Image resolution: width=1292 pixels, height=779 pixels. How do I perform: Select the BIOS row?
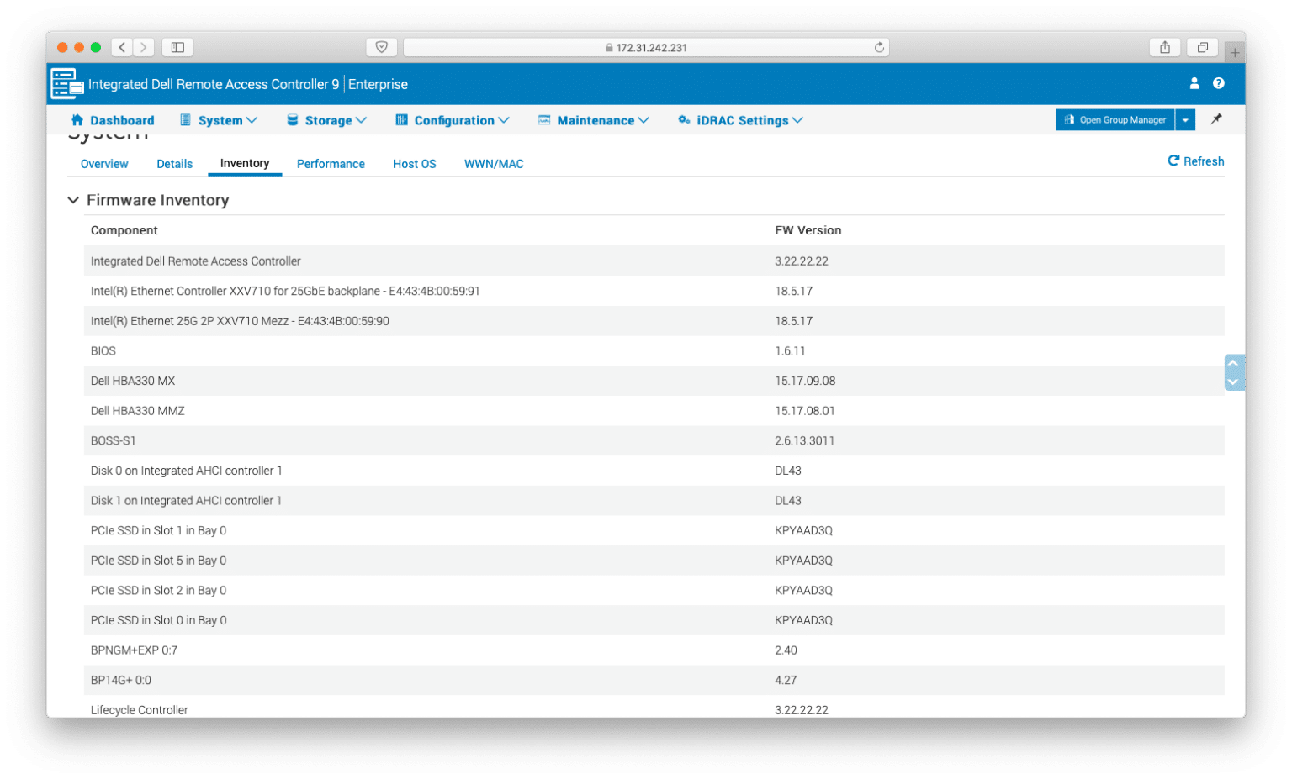coord(654,351)
